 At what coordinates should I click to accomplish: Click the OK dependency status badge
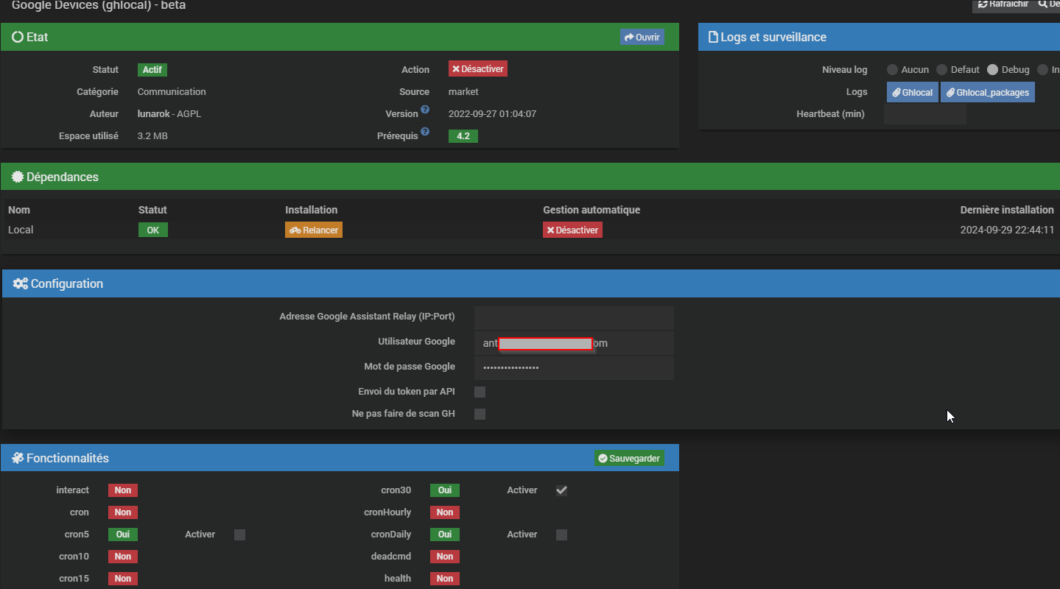pyautogui.click(x=153, y=230)
